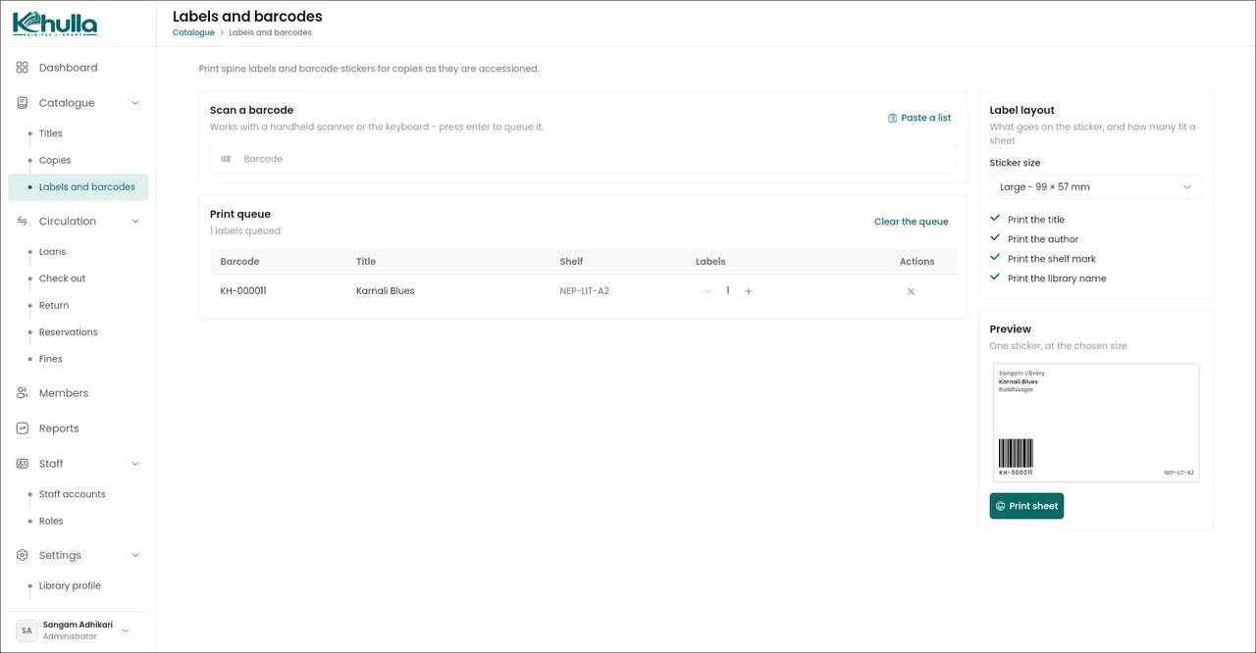Remove KH-000011 from the queue
This screenshot has height=653, width=1256.
pyautogui.click(x=911, y=291)
